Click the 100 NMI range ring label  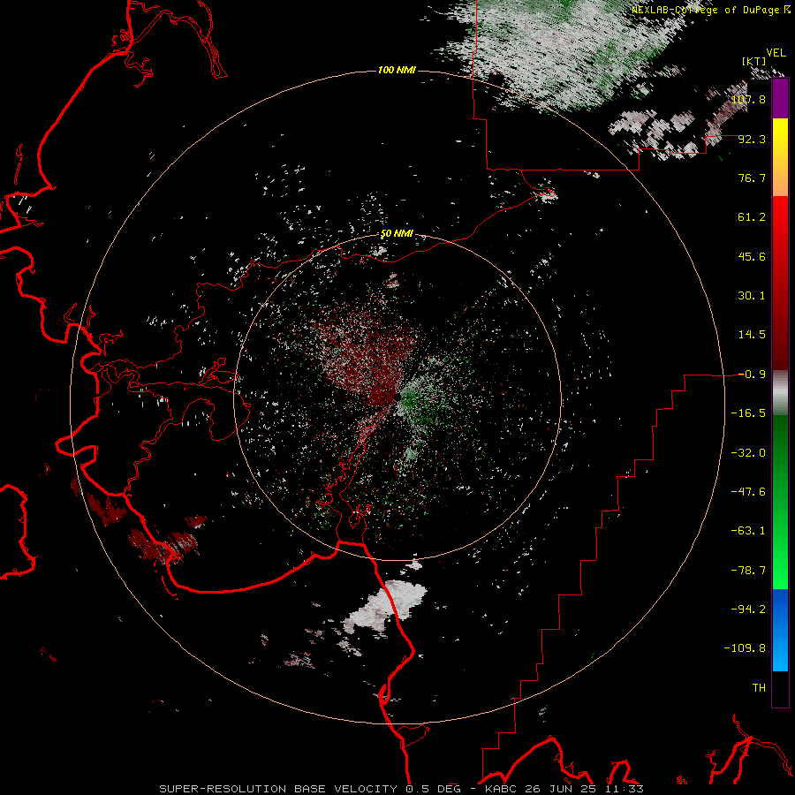[x=397, y=70]
